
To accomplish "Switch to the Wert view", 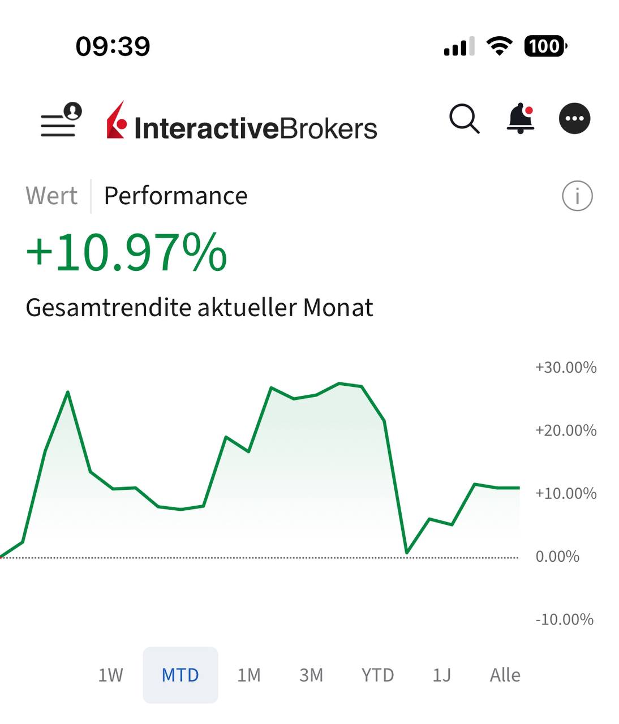I will 51,196.
